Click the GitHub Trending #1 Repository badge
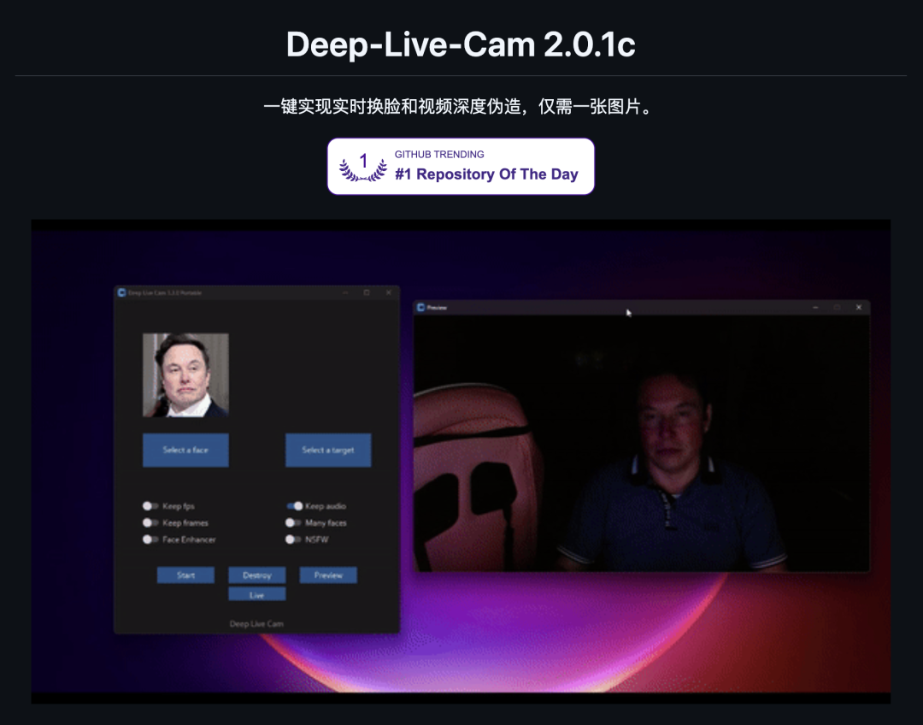This screenshot has height=725, width=923. coord(461,166)
